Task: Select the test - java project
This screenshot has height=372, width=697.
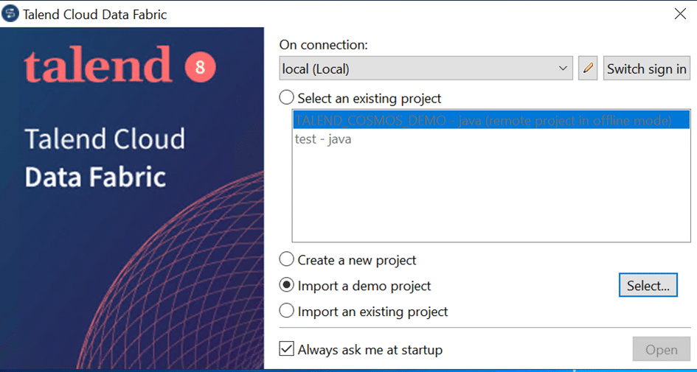Action: (x=323, y=139)
